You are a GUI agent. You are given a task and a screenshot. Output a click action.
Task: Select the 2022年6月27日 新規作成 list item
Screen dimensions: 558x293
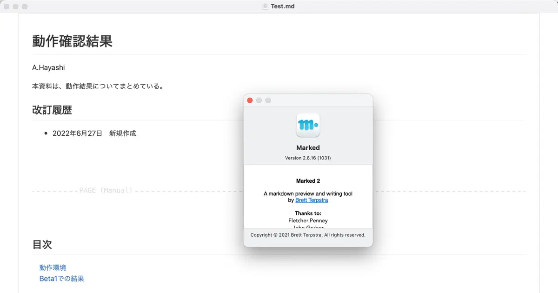[x=94, y=133]
